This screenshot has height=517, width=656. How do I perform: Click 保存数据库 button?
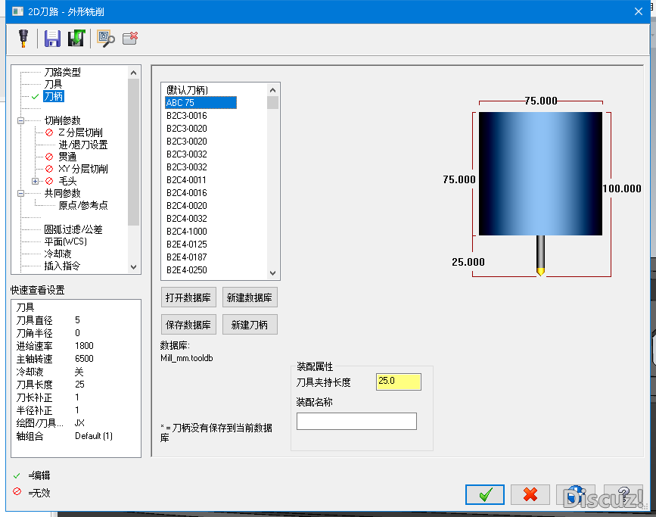pos(188,325)
